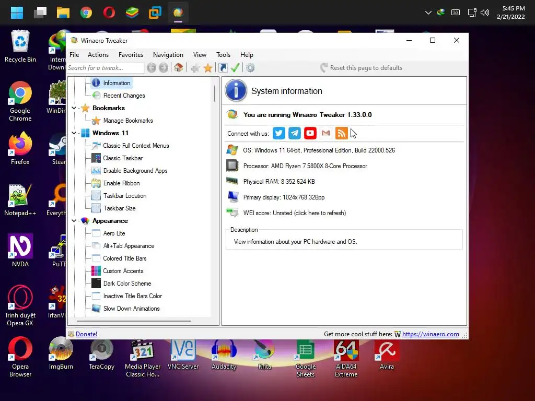Click the green checkmark toolbar icon

tap(235, 67)
